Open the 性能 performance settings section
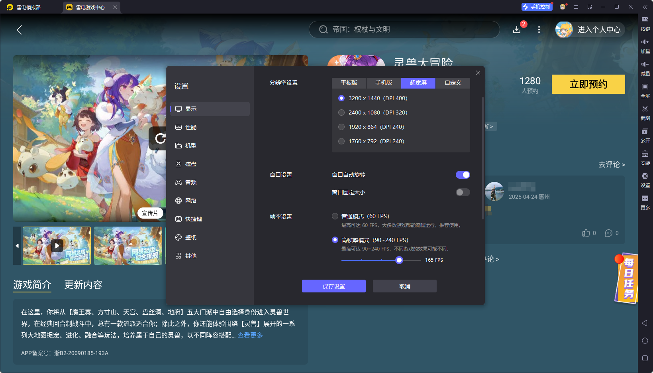653x373 pixels. click(192, 127)
